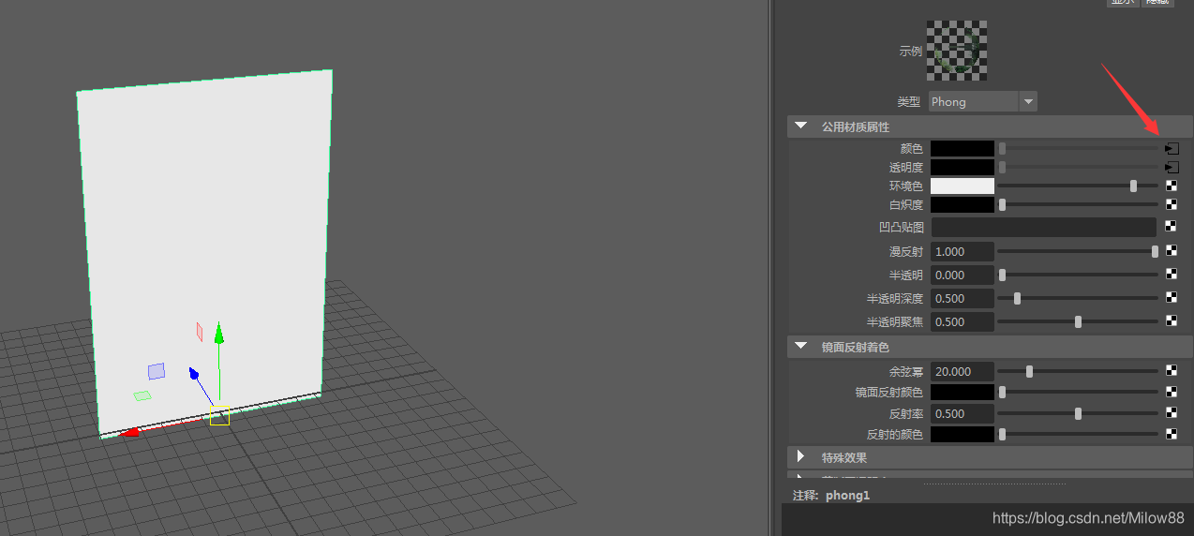Open the 透明度 input connection icon
Viewport: 1194px width, 536px height.
[1172, 167]
